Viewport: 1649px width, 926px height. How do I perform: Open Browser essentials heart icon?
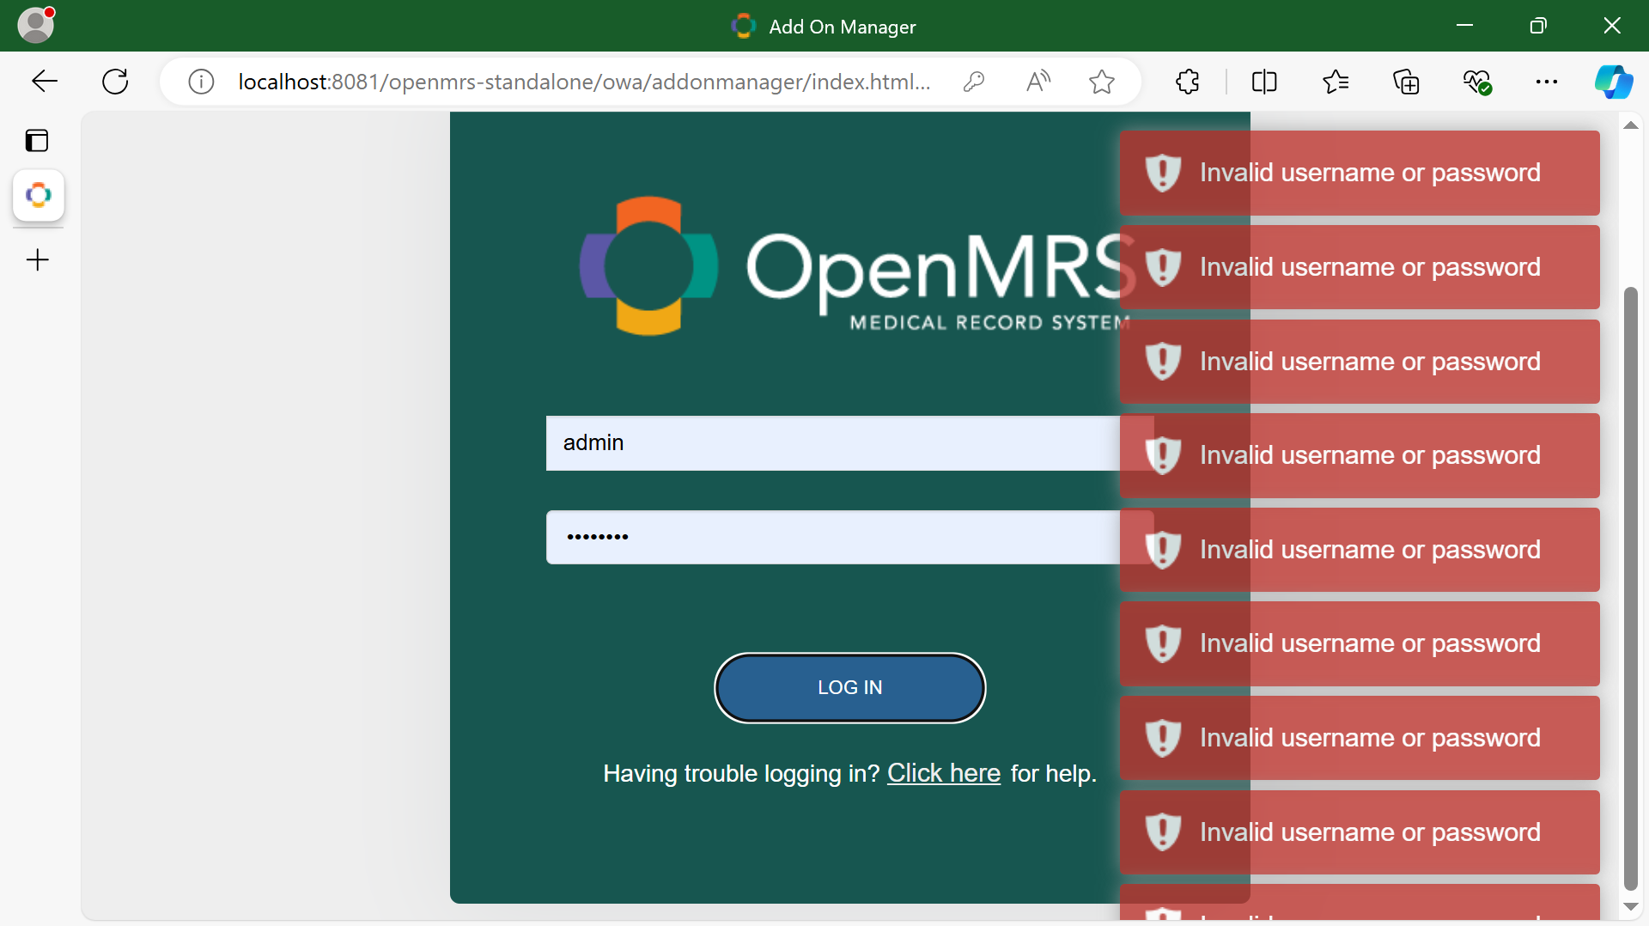[x=1477, y=82]
